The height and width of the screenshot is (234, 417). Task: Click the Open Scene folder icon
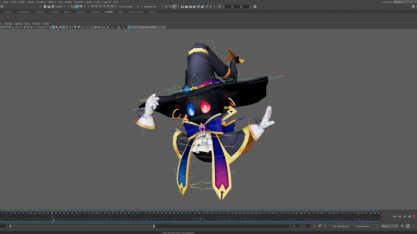49,7
